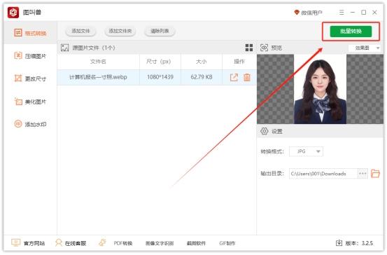Open the hamburger menu in title bar
Image resolution: width=387 pixels, height=255 pixels.
pyautogui.click(x=342, y=12)
